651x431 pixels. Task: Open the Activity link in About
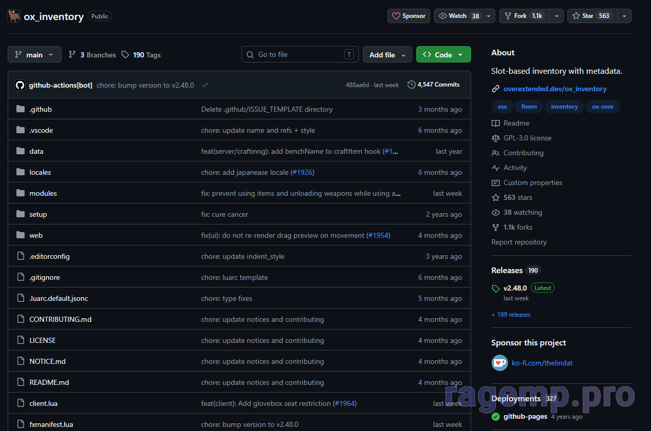pos(515,168)
